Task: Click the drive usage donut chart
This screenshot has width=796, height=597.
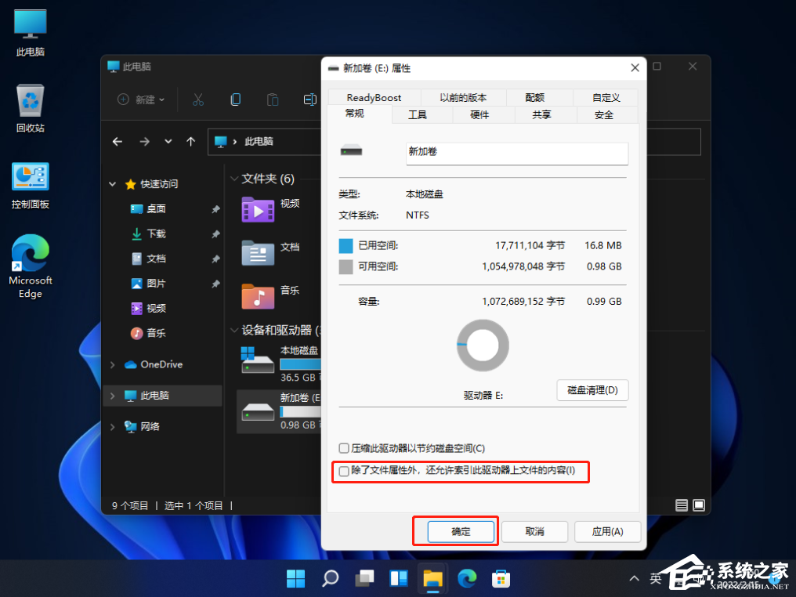Action: tap(483, 346)
